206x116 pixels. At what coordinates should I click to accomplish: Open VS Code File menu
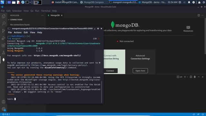3,11
